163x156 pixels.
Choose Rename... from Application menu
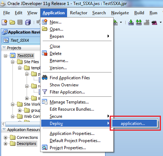pos(77,61)
